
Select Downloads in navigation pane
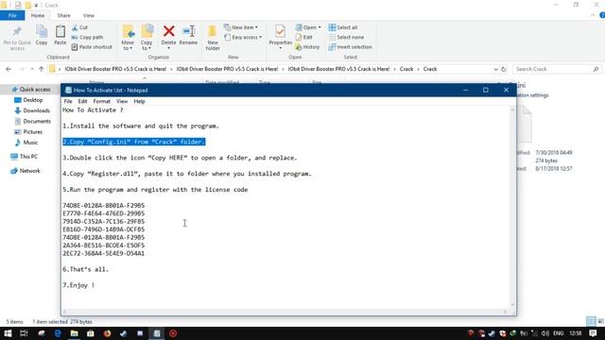[32, 110]
